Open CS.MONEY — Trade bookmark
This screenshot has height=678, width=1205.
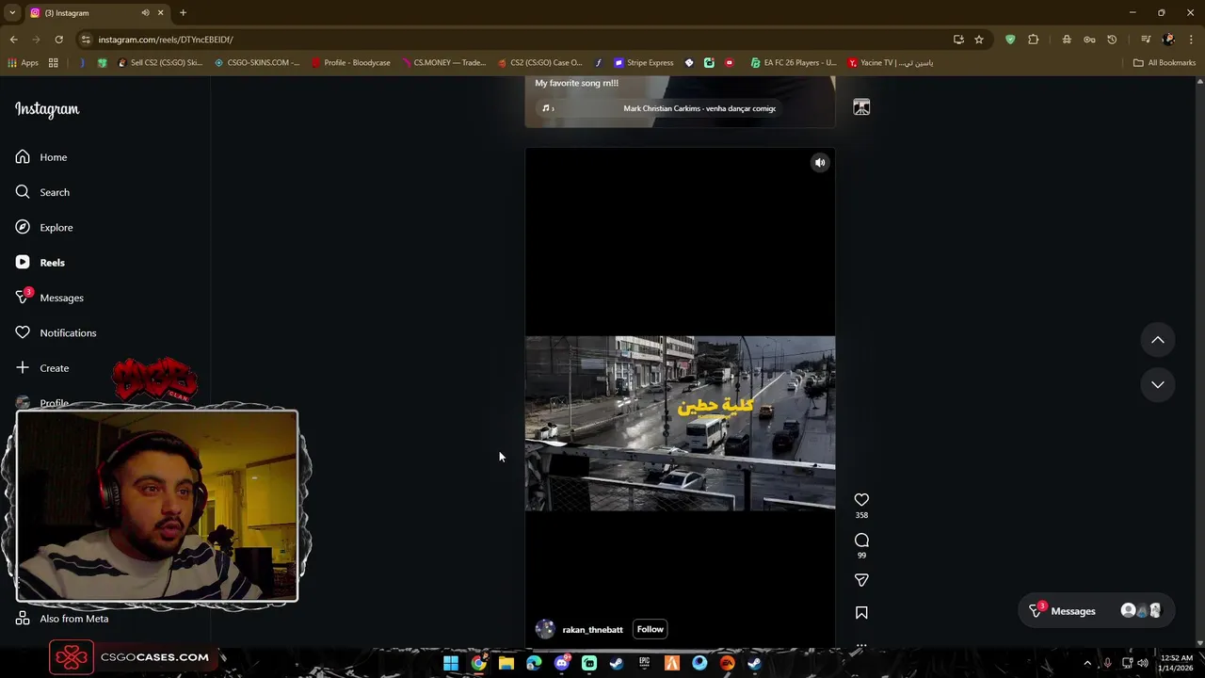pyautogui.click(x=443, y=63)
